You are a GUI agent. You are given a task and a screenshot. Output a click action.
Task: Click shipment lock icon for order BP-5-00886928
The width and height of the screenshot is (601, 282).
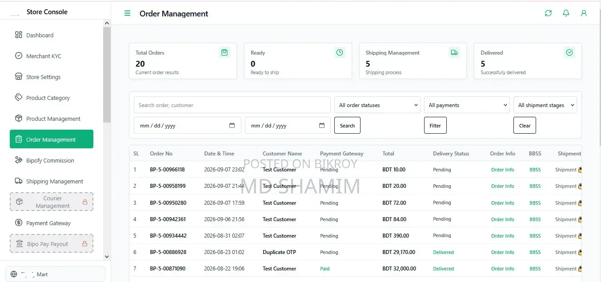pyautogui.click(x=580, y=252)
